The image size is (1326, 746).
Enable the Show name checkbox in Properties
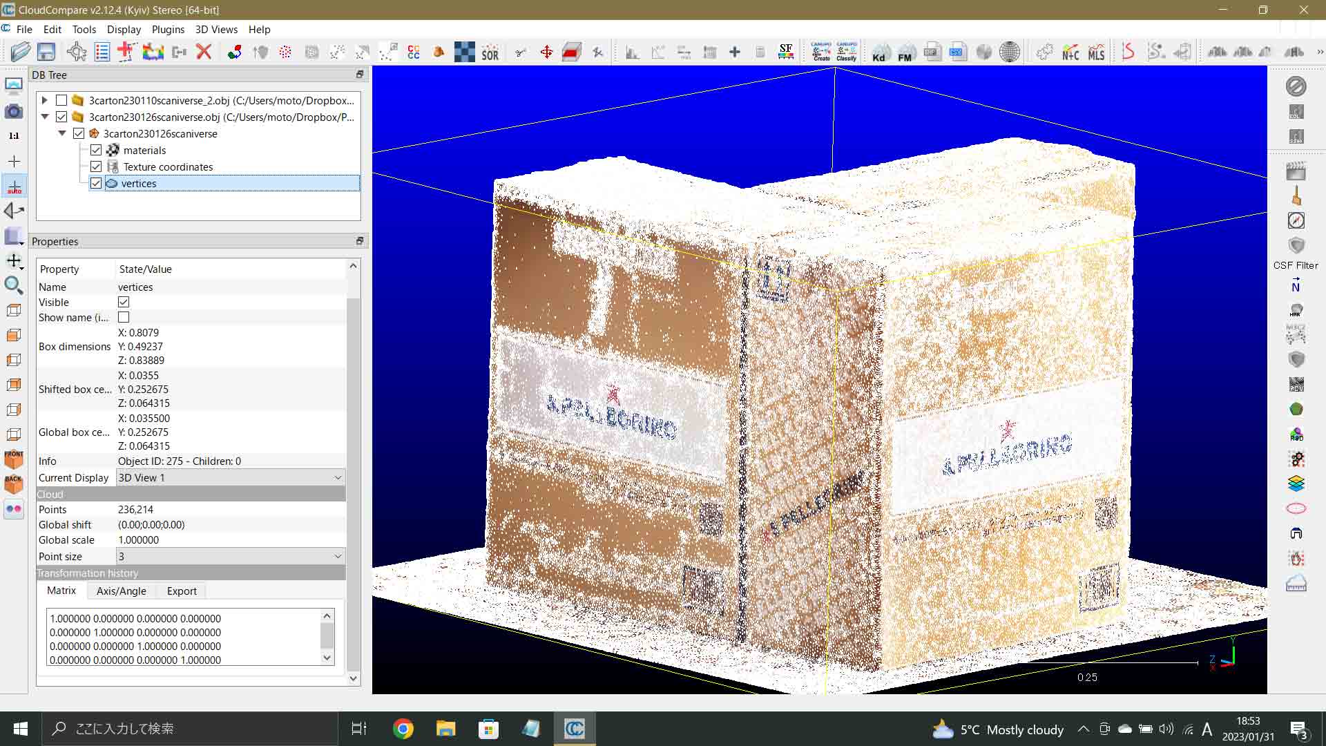124,317
